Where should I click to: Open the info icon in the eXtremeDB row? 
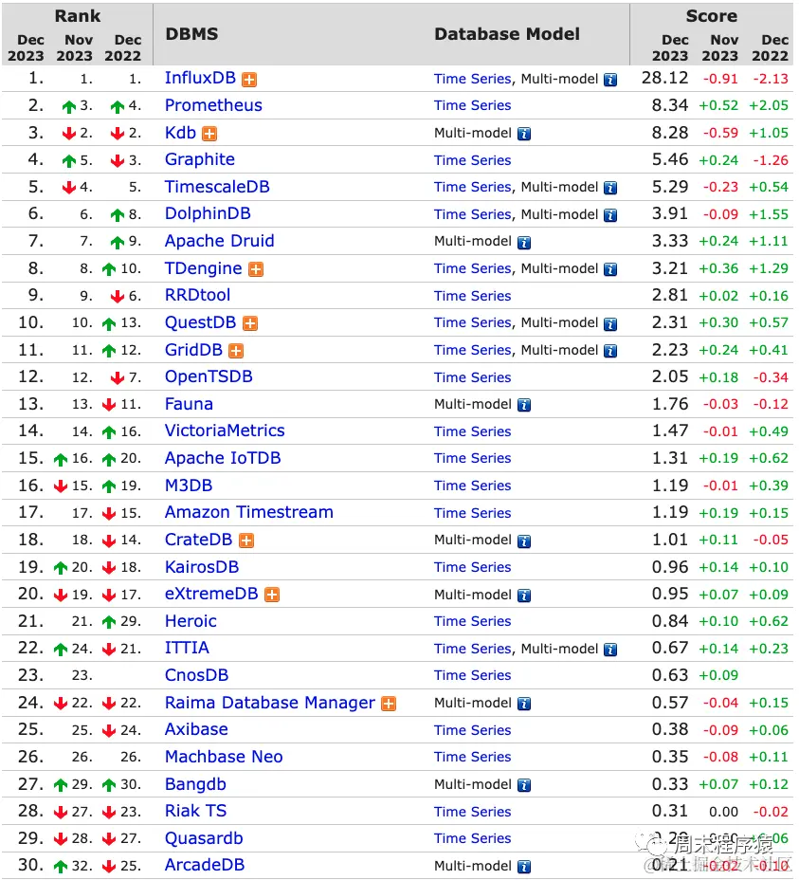[x=524, y=595]
